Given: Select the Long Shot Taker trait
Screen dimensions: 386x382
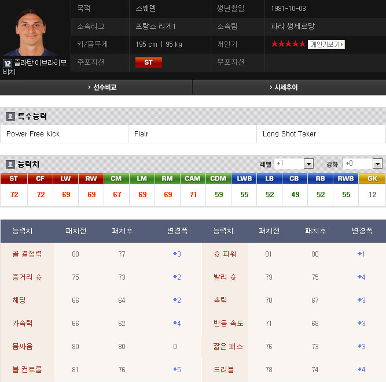Looking at the screenshot, I should (x=289, y=134).
